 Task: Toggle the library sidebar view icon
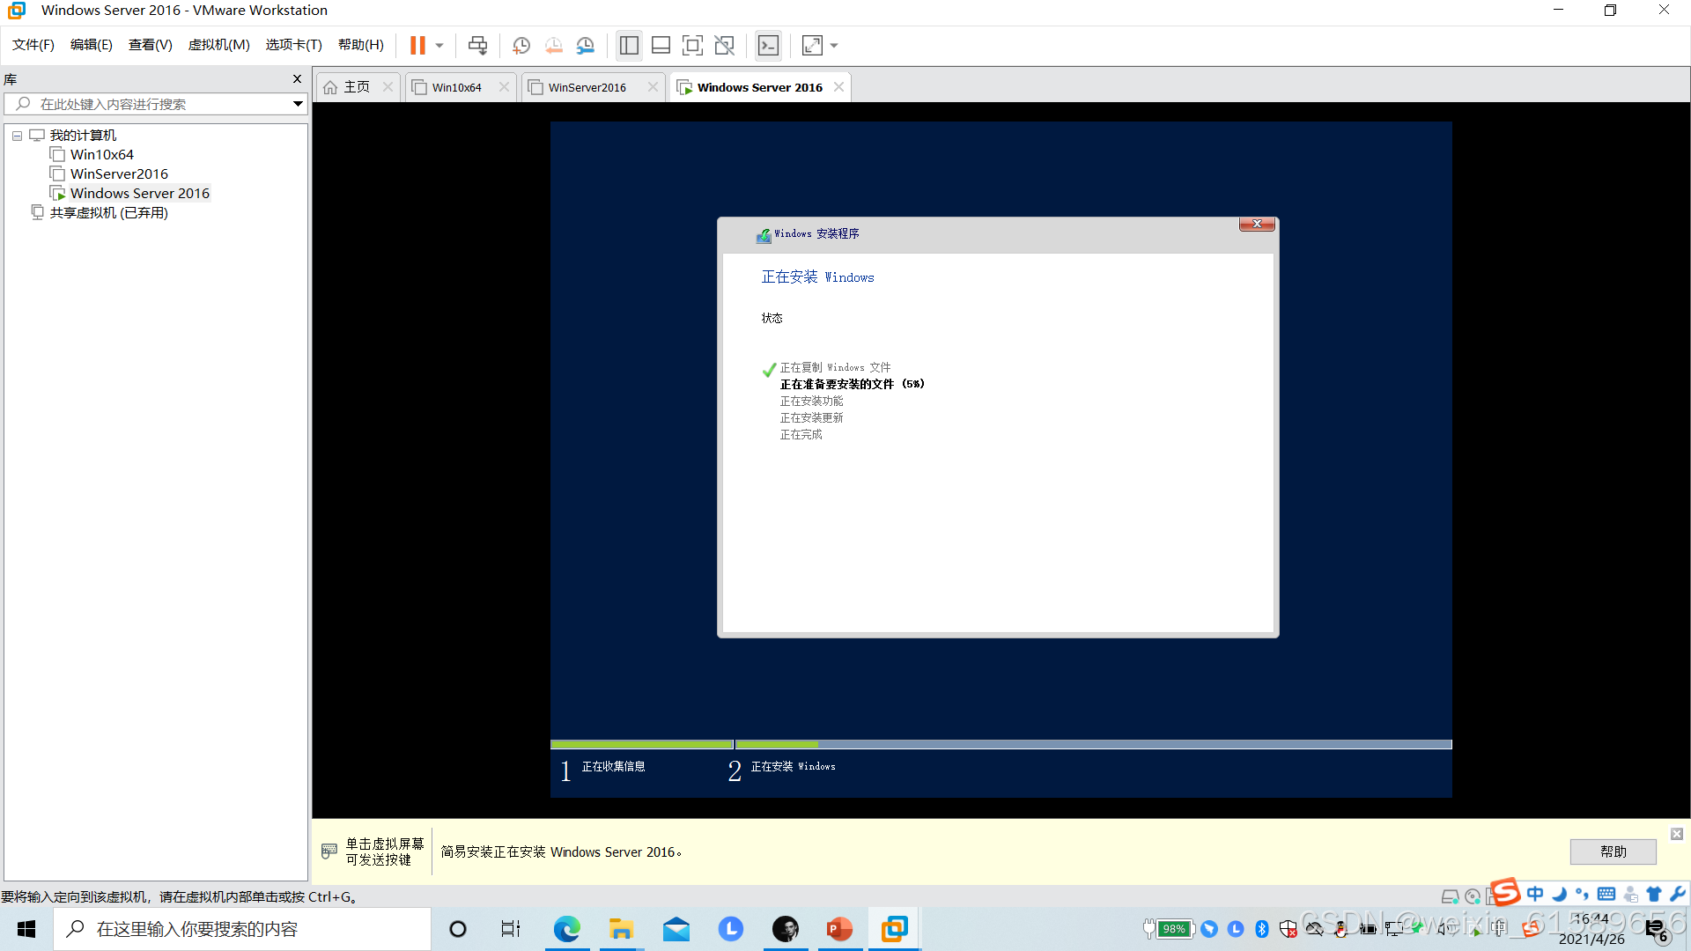click(x=629, y=45)
